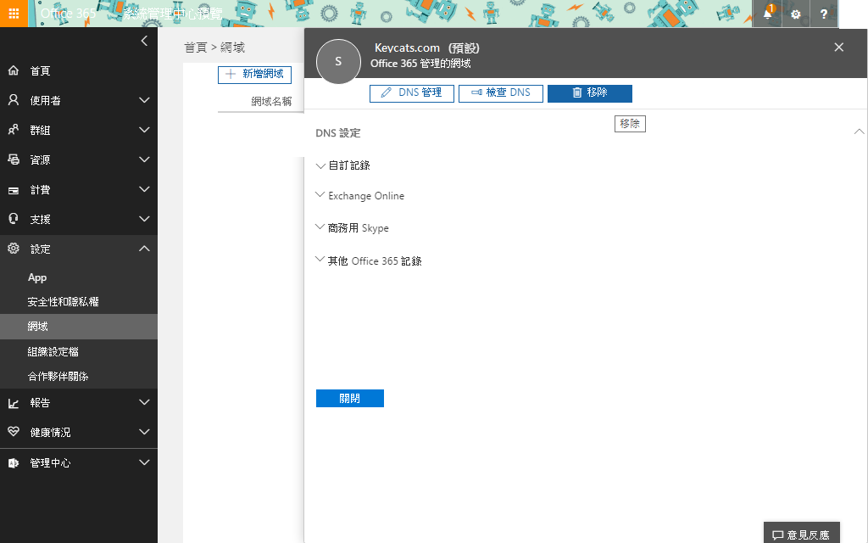Click the DNS 管理 button

point(412,93)
